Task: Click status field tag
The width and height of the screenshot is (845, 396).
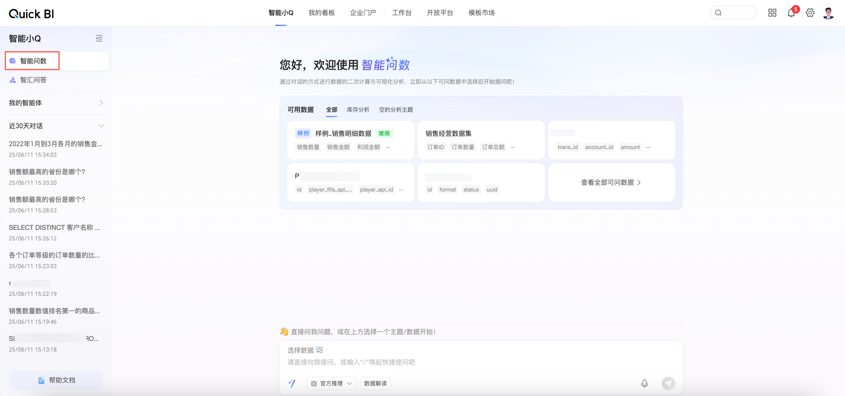Action: [x=471, y=190]
